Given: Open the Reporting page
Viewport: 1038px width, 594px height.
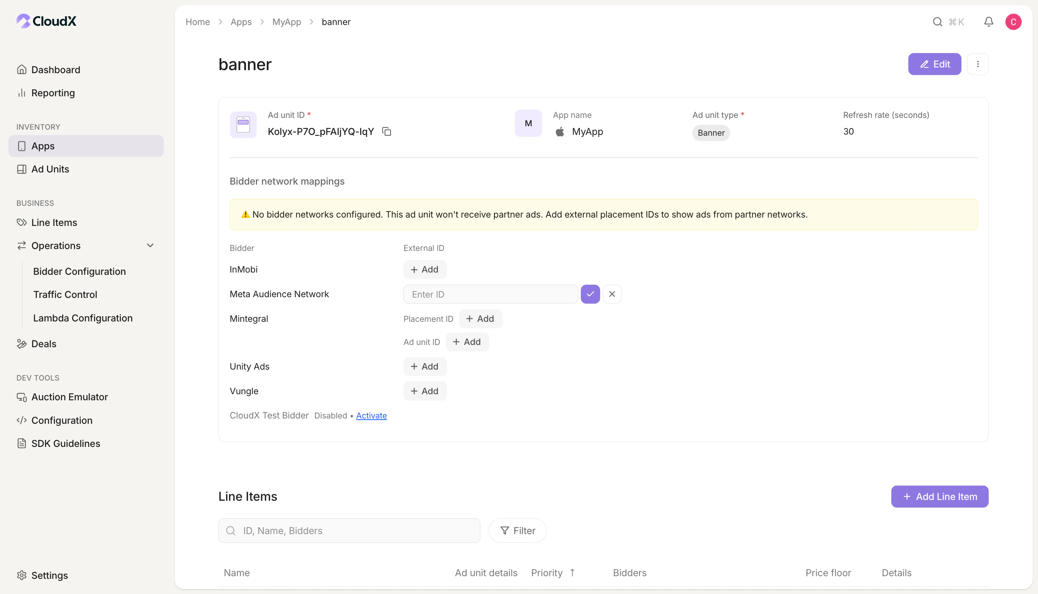Looking at the screenshot, I should [53, 92].
